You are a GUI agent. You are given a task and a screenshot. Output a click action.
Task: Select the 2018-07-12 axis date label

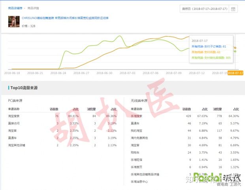[x=196, y=73]
